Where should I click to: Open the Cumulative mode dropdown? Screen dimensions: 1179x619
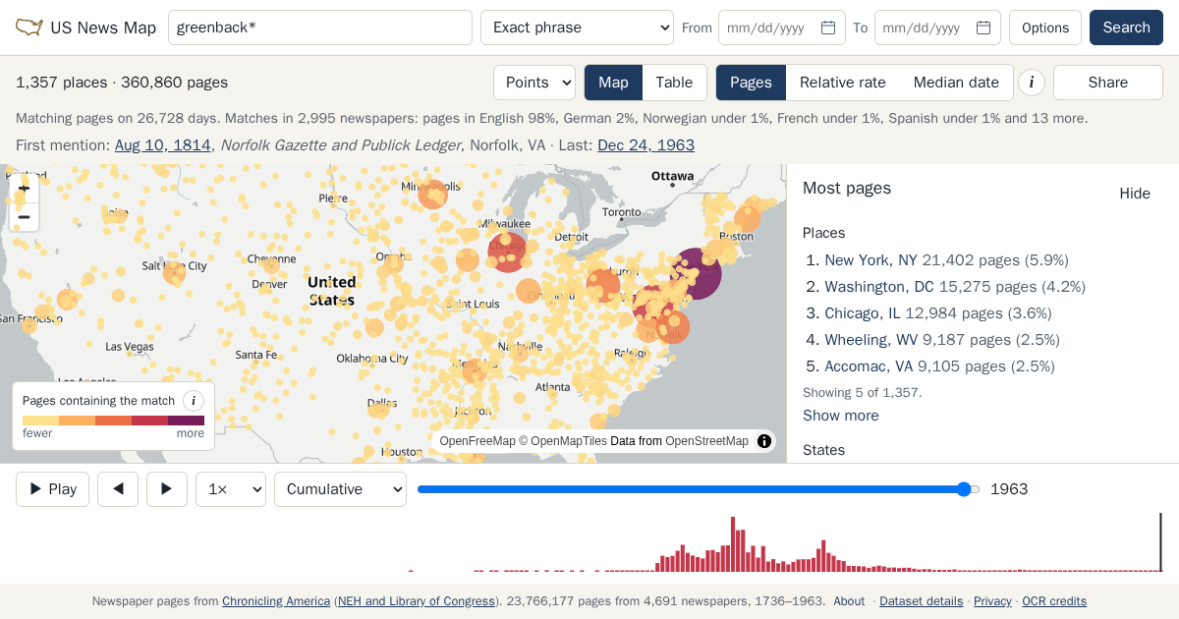[340, 489]
